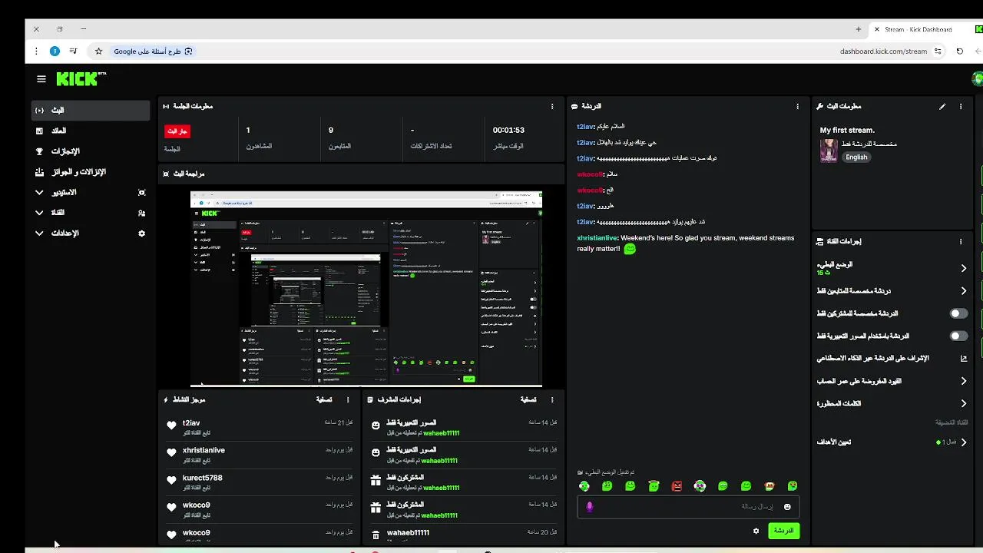Screen dimensions: 983x553
Task: Click the emoji picker icon in message box
Action: tap(787, 507)
